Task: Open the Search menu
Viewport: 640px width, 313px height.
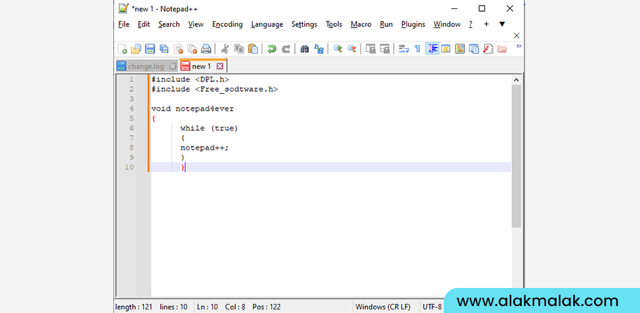Action: click(x=169, y=24)
